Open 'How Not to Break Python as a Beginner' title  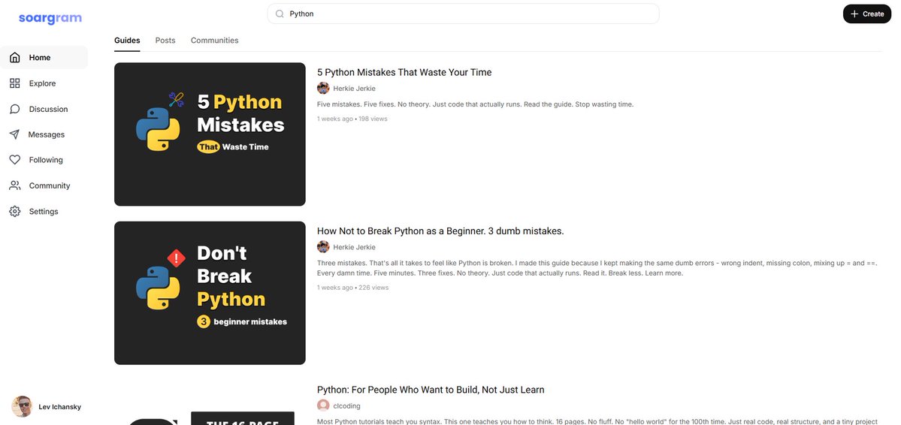(x=441, y=231)
